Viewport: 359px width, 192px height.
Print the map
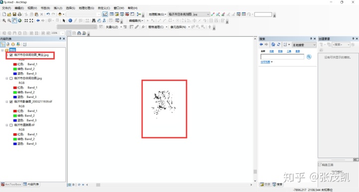pyautogui.click(x=19, y=14)
